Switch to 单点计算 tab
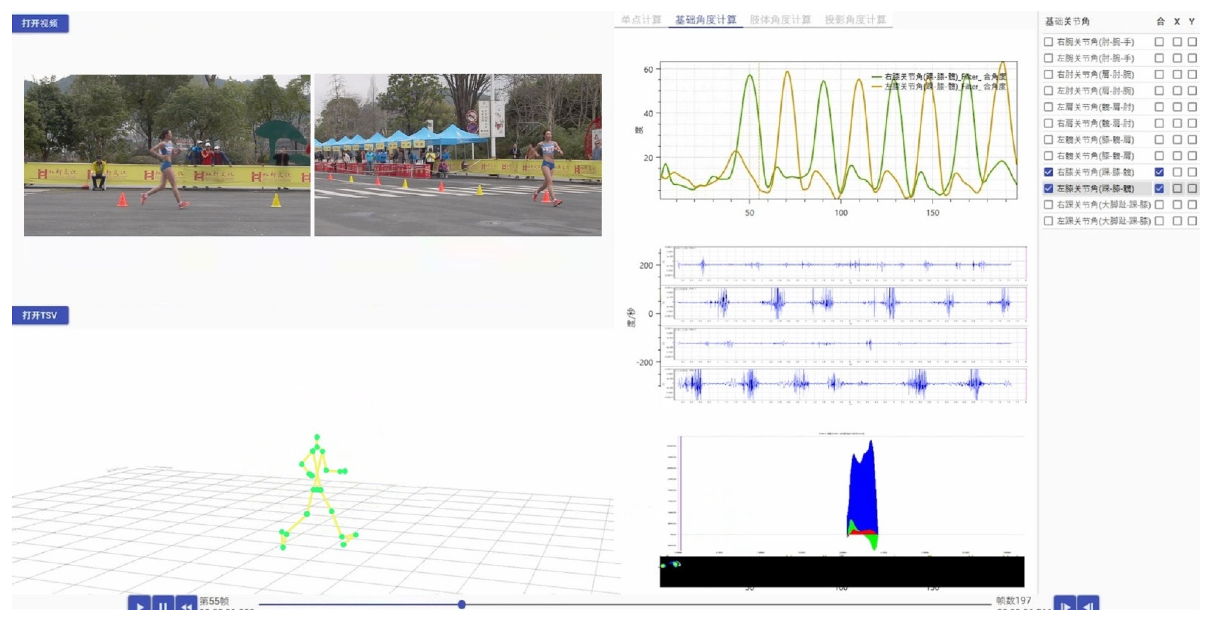The width and height of the screenshot is (1224, 624). pos(641,20)
